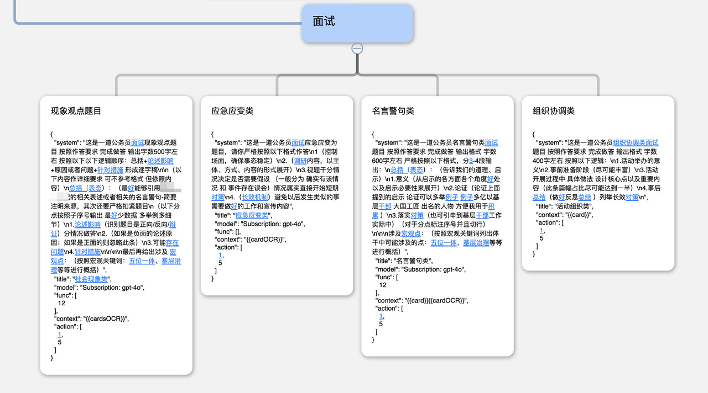Open the 长效机制 link

pos(255,197)
